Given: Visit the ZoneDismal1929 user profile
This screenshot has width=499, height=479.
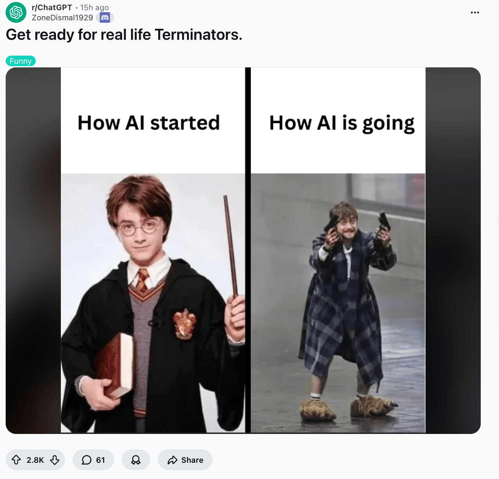Looking at the screenshot, I should coord(62,17).
